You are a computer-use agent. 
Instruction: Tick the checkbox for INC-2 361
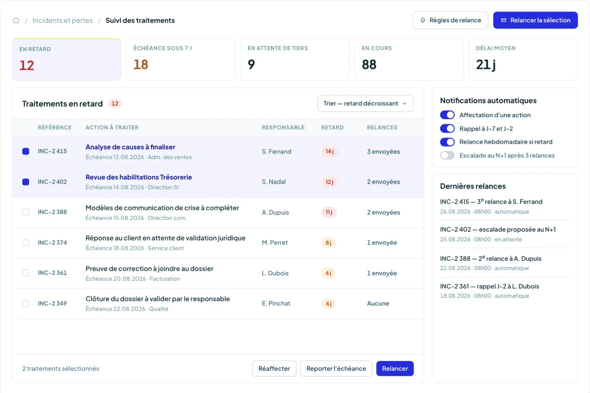[x=25, y=273]
